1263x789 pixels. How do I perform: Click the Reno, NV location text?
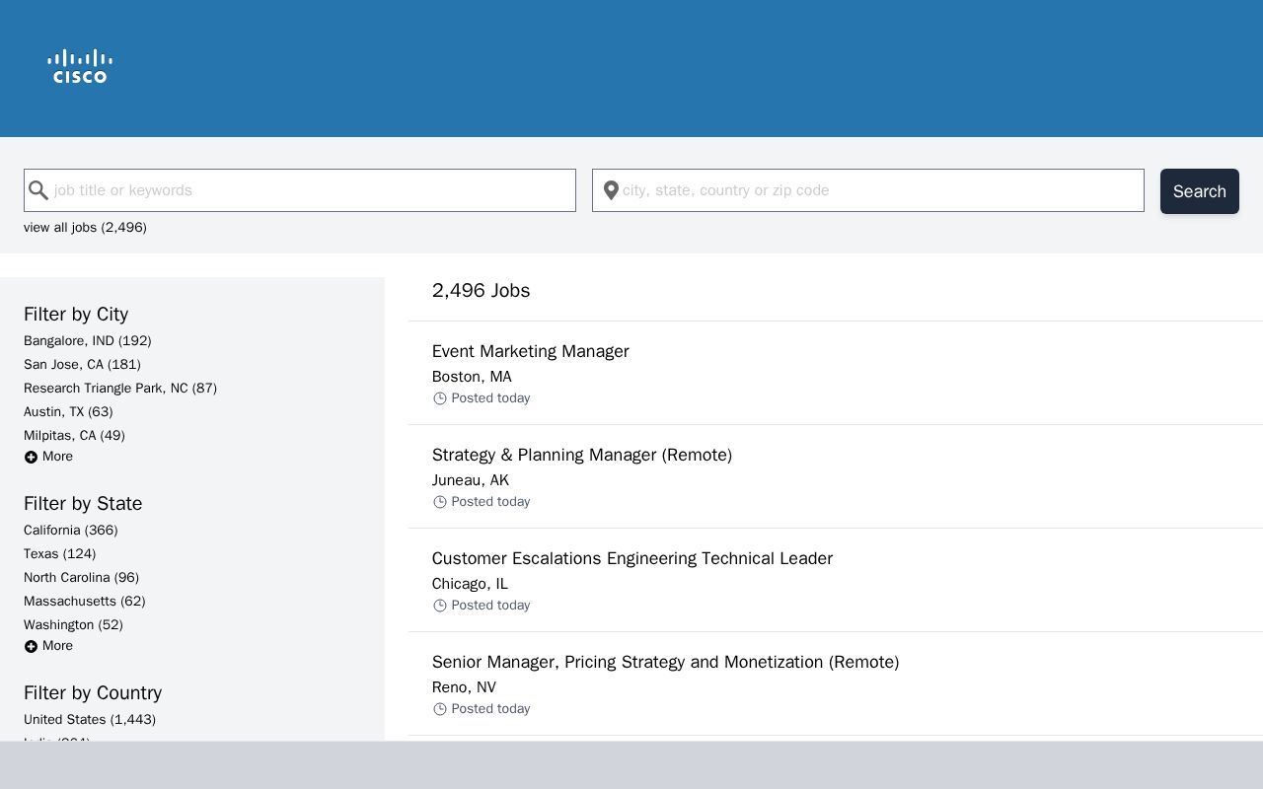[x=464, y=687]
